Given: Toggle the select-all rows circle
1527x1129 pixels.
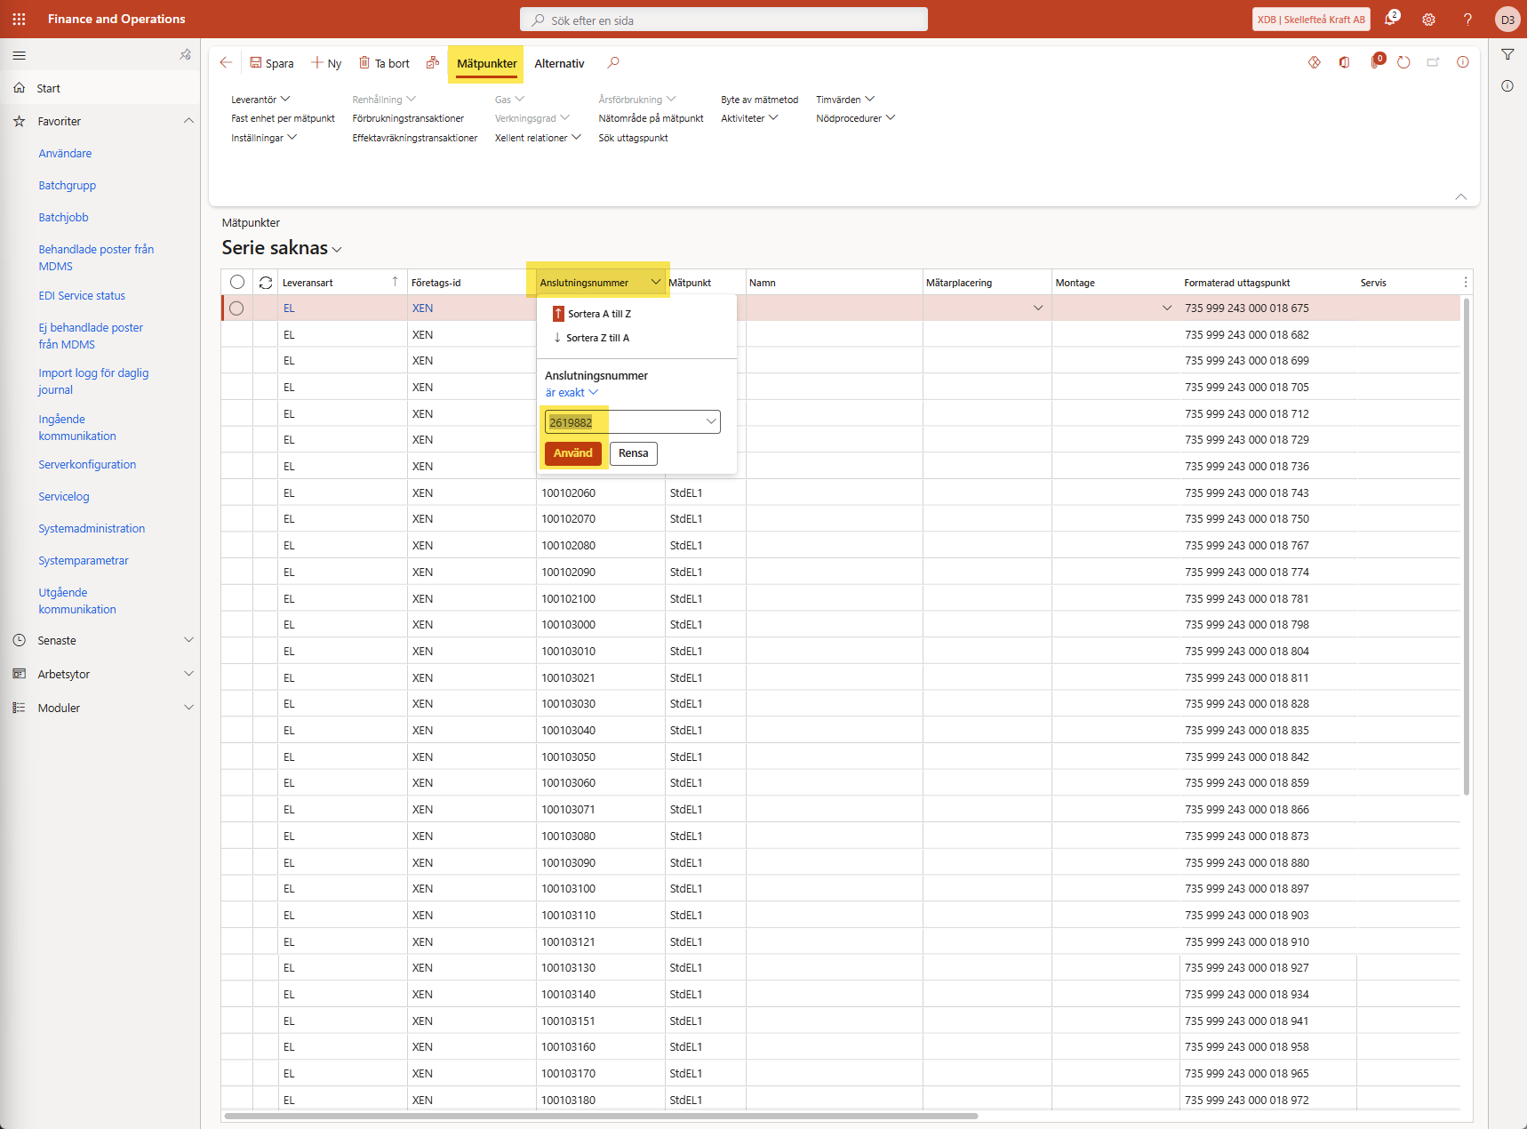Looking at the screenshot, I should click(237, 283).
